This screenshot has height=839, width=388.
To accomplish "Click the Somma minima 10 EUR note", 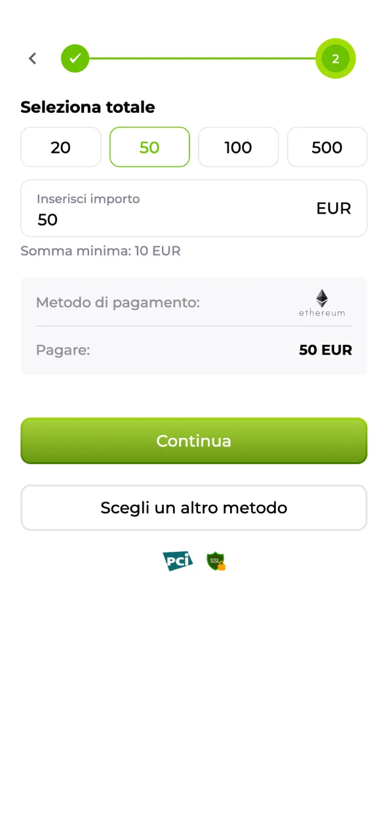I will [x=100, y=250].
